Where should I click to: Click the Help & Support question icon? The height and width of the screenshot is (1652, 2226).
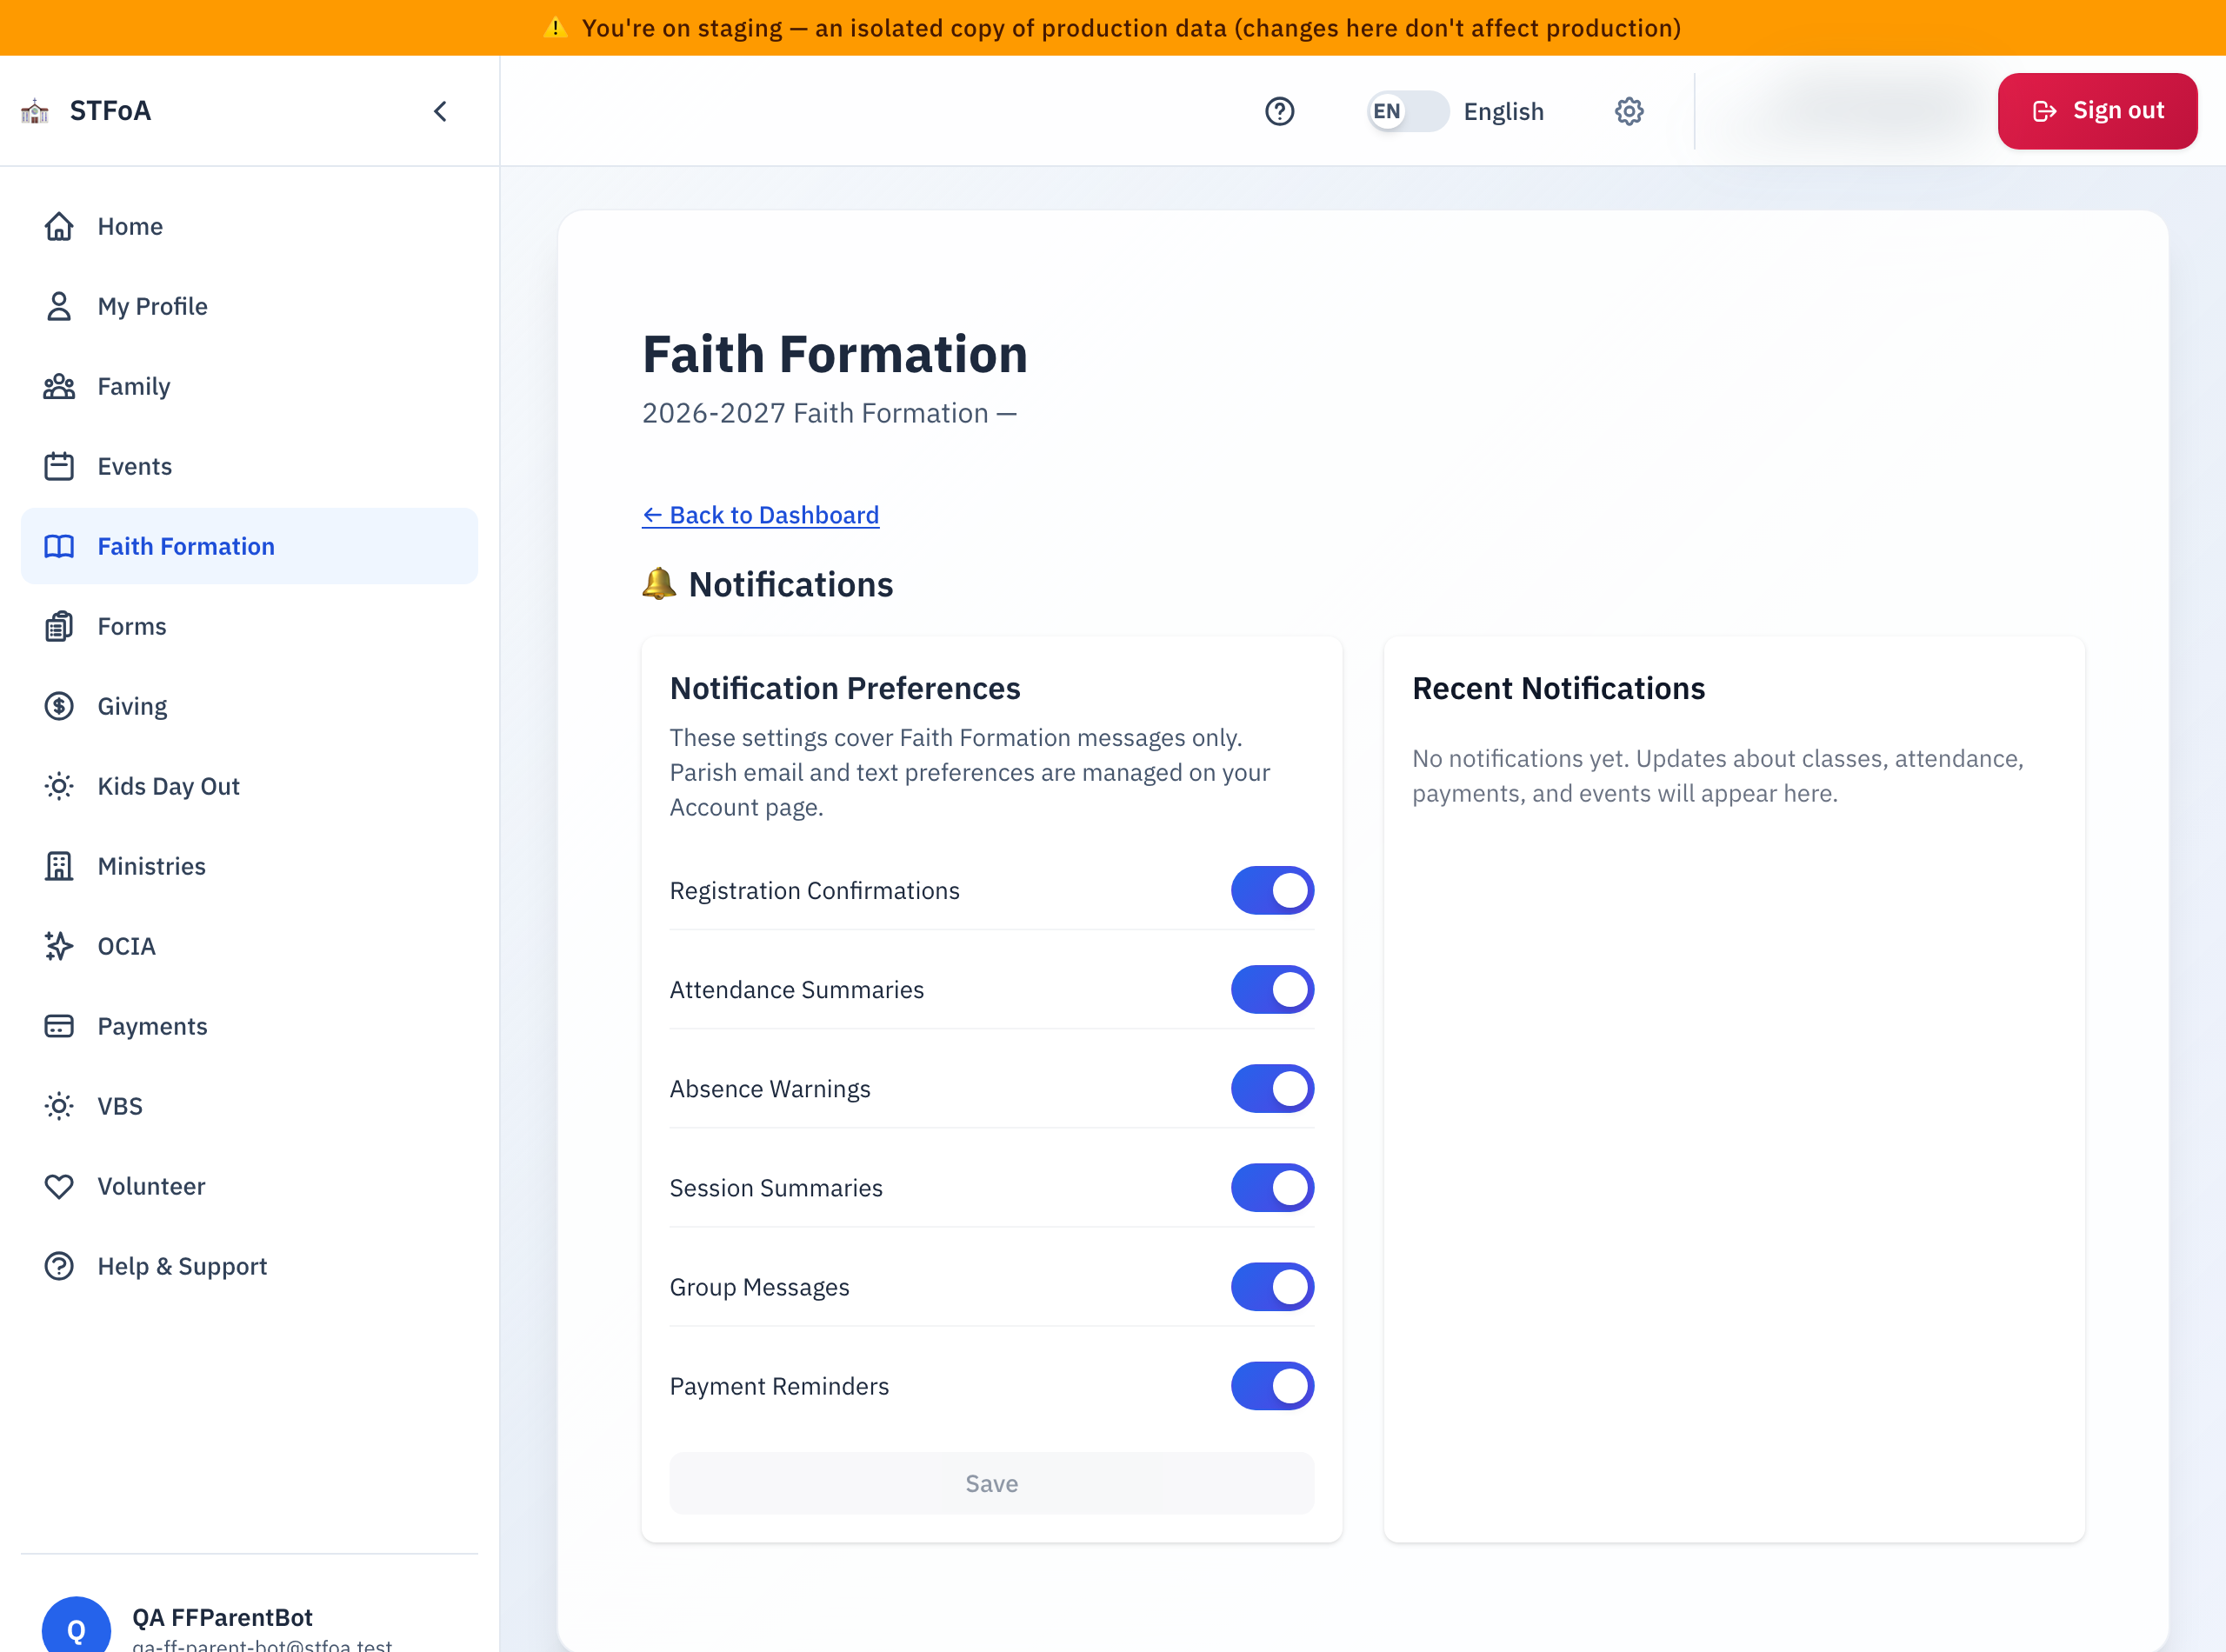tap(59, 1266)
